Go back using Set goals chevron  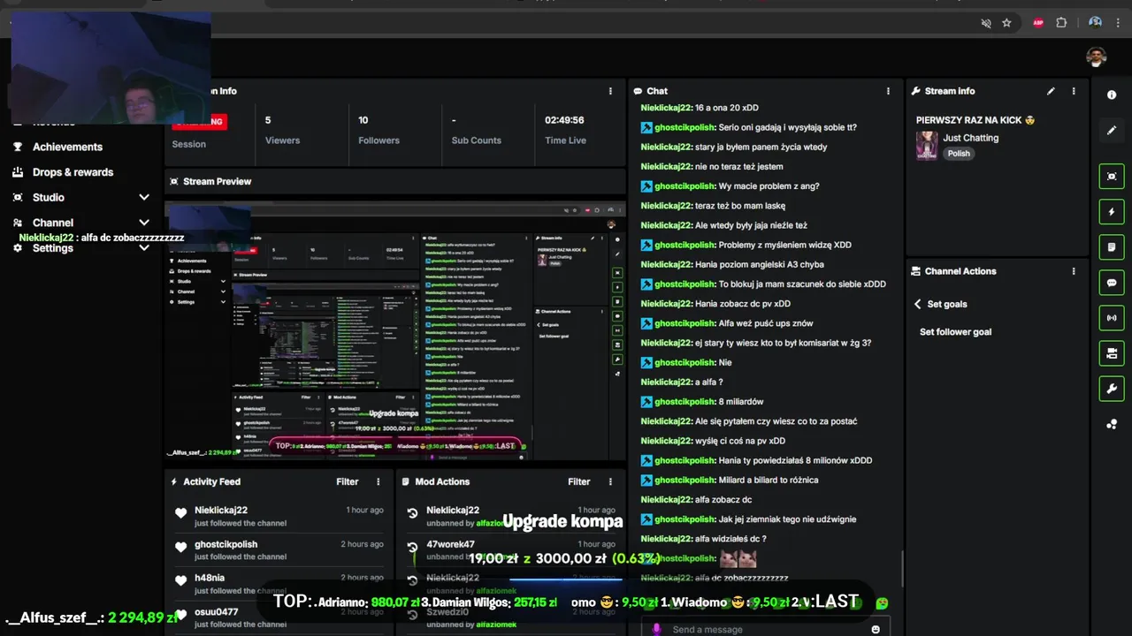(917, 304)
